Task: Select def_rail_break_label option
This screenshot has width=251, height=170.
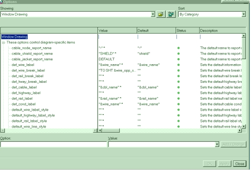Action: [27, 76]
